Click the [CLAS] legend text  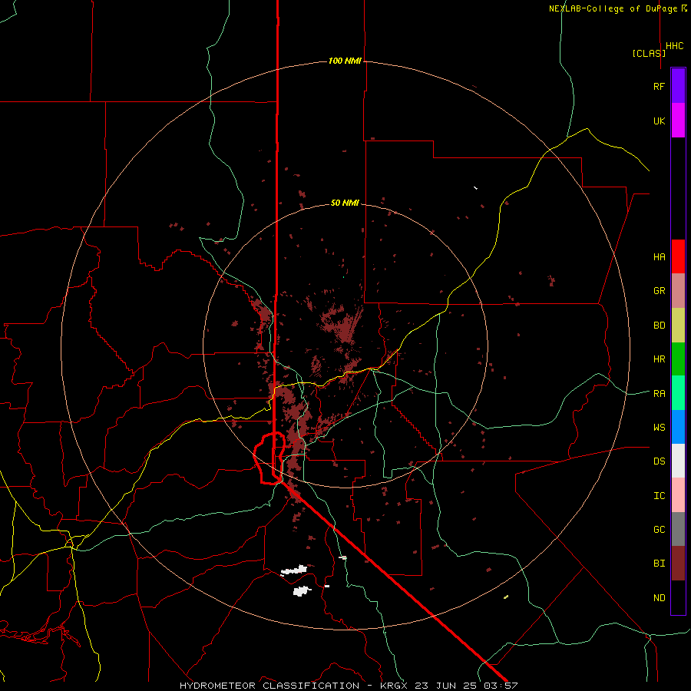click(649, 53)
